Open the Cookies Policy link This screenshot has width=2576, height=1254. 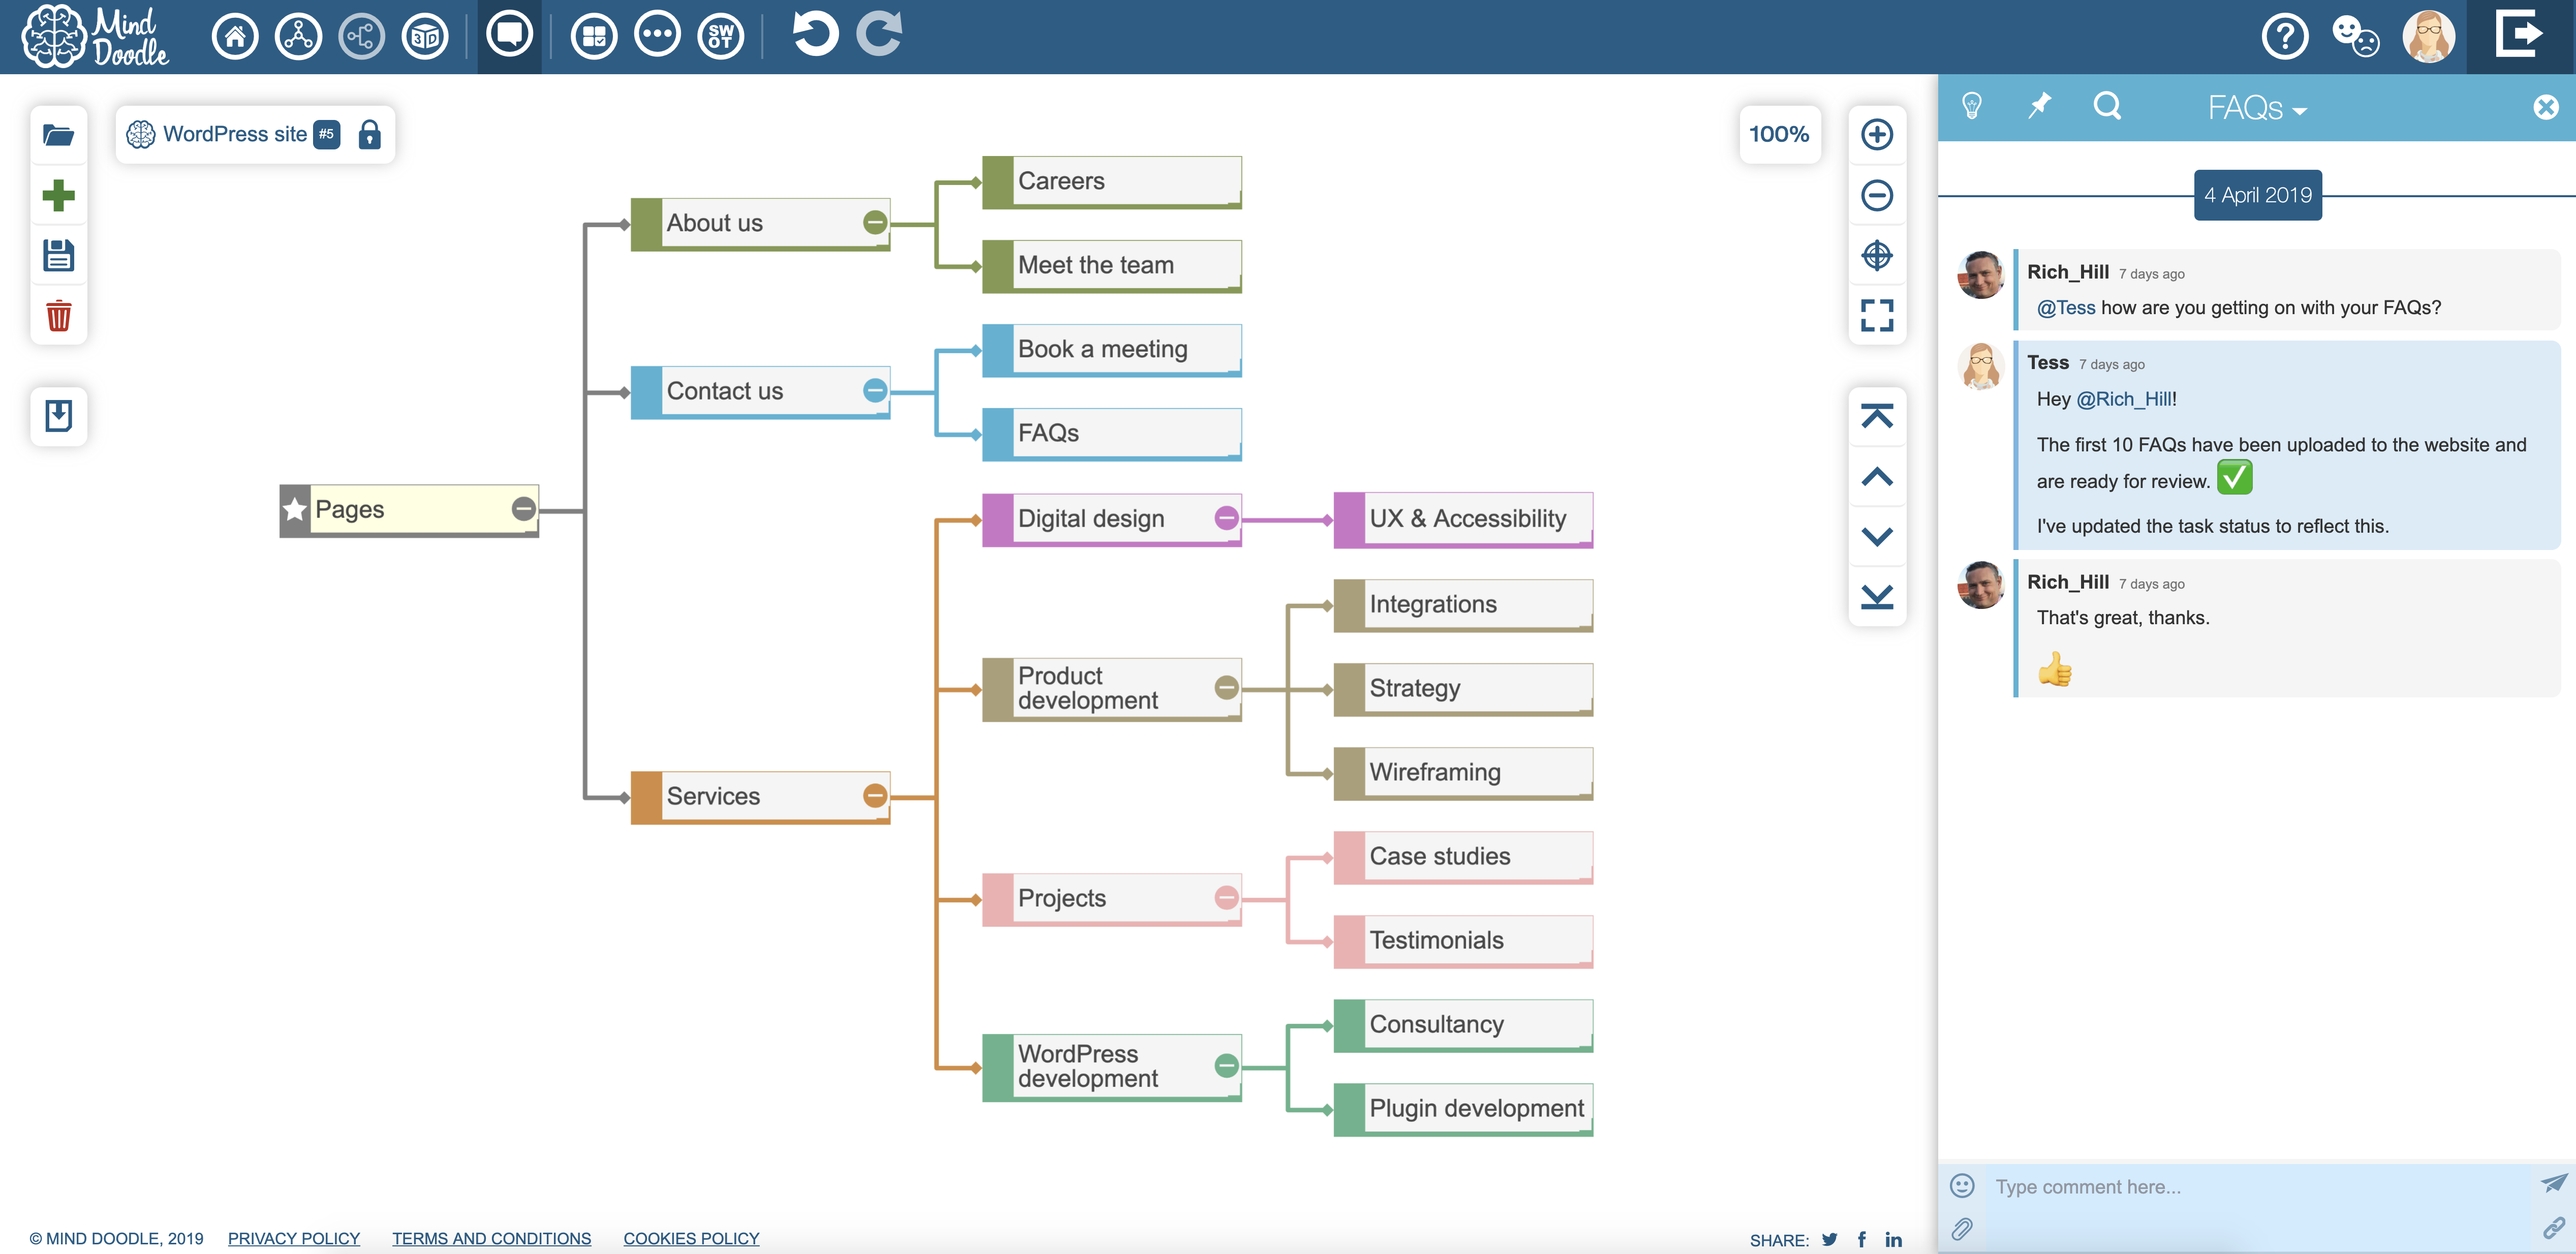[x=691, y=1238]
